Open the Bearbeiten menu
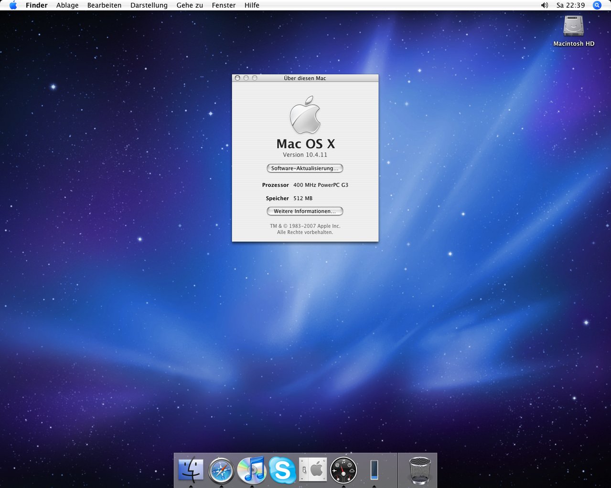The image size is (611, 488). pyautogui.click(x=104, y=5)
